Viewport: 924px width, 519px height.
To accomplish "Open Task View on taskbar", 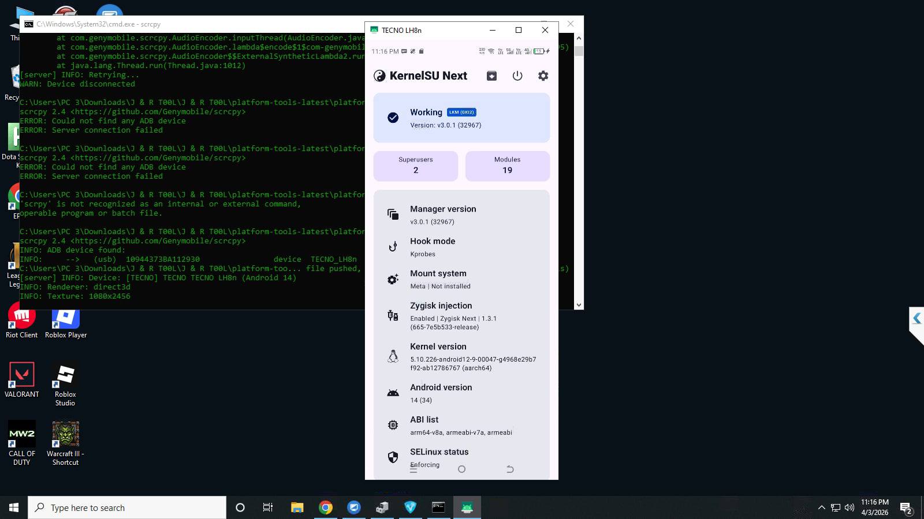I will [x=268, y=507].
